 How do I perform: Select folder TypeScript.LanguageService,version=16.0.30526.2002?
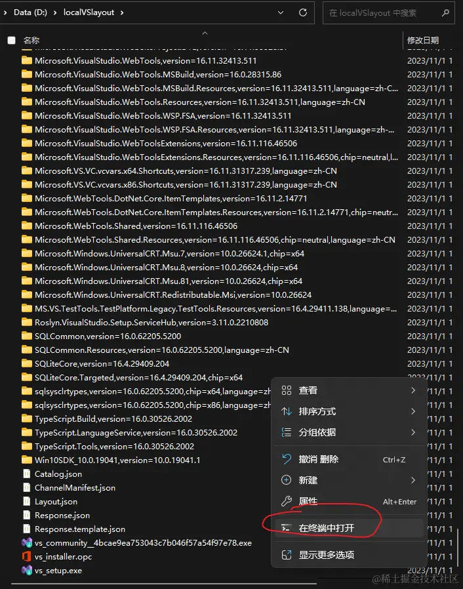tap(136, 432)
